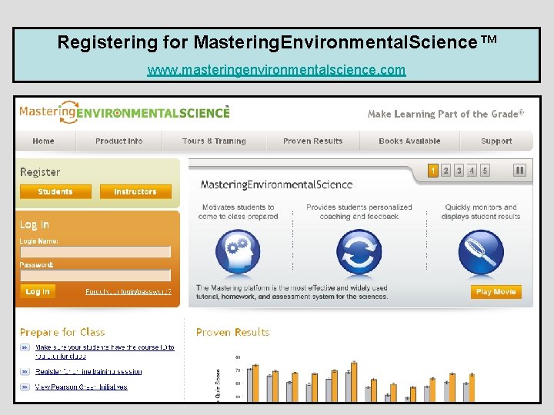Focus the Password field
The image size is (554, 415).
(95, 275)
